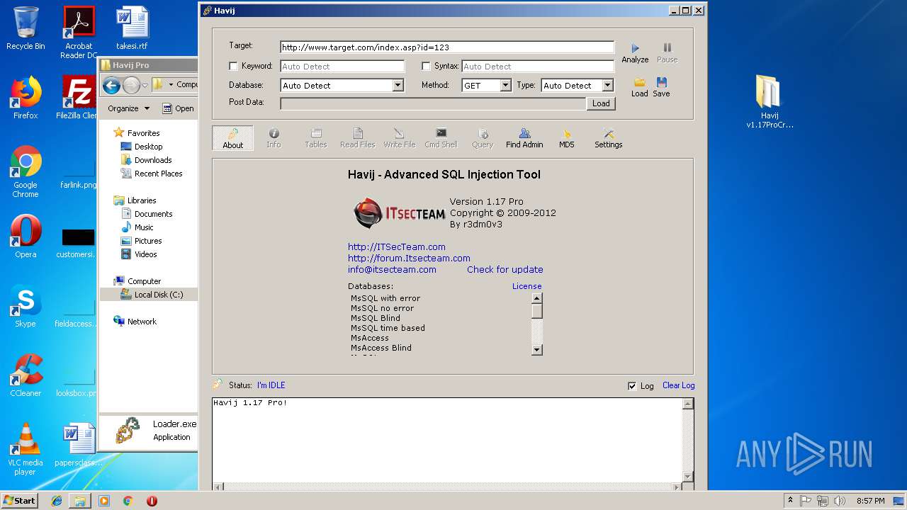Click Loader.exe application icon
The height and width of the screenshot is (510, 907).
128,430
